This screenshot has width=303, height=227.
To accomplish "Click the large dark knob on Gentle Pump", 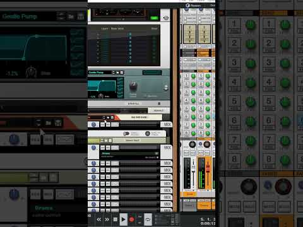I will pos(133,86).
